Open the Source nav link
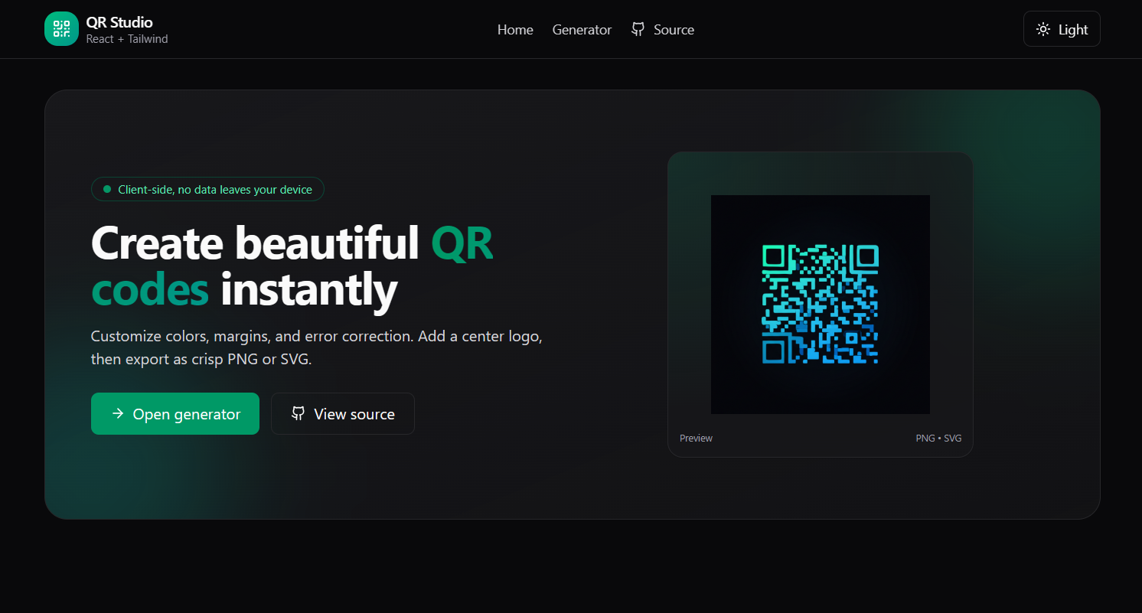This screenshot has width=1142, height=613. click(x=663, y=30)
